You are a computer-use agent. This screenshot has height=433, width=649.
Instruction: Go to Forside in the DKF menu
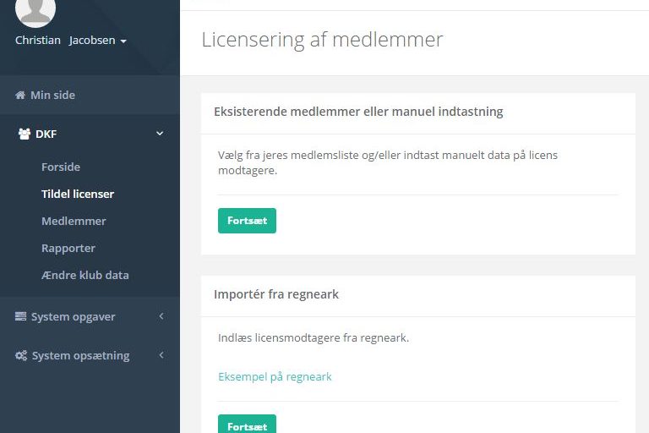coord(61,167)
